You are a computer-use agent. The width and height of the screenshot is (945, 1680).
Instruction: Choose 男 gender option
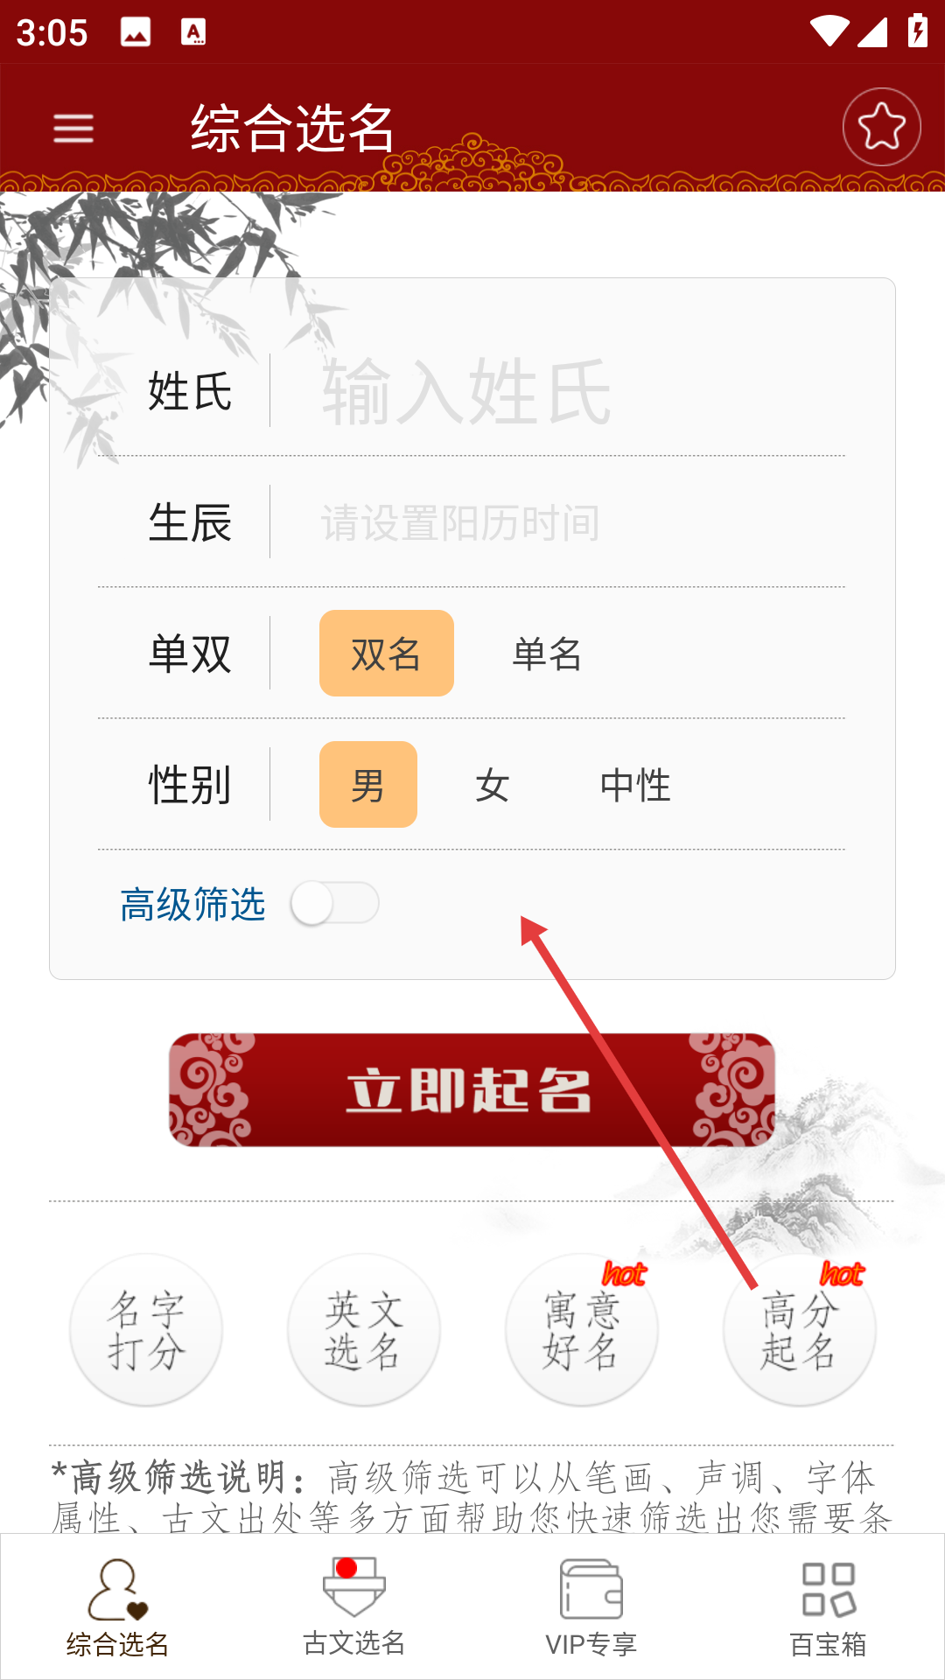(368, 785)
